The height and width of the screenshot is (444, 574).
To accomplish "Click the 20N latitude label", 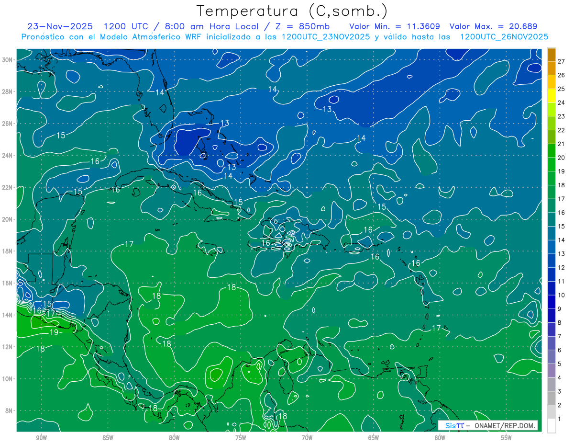I will coord(8,219).
